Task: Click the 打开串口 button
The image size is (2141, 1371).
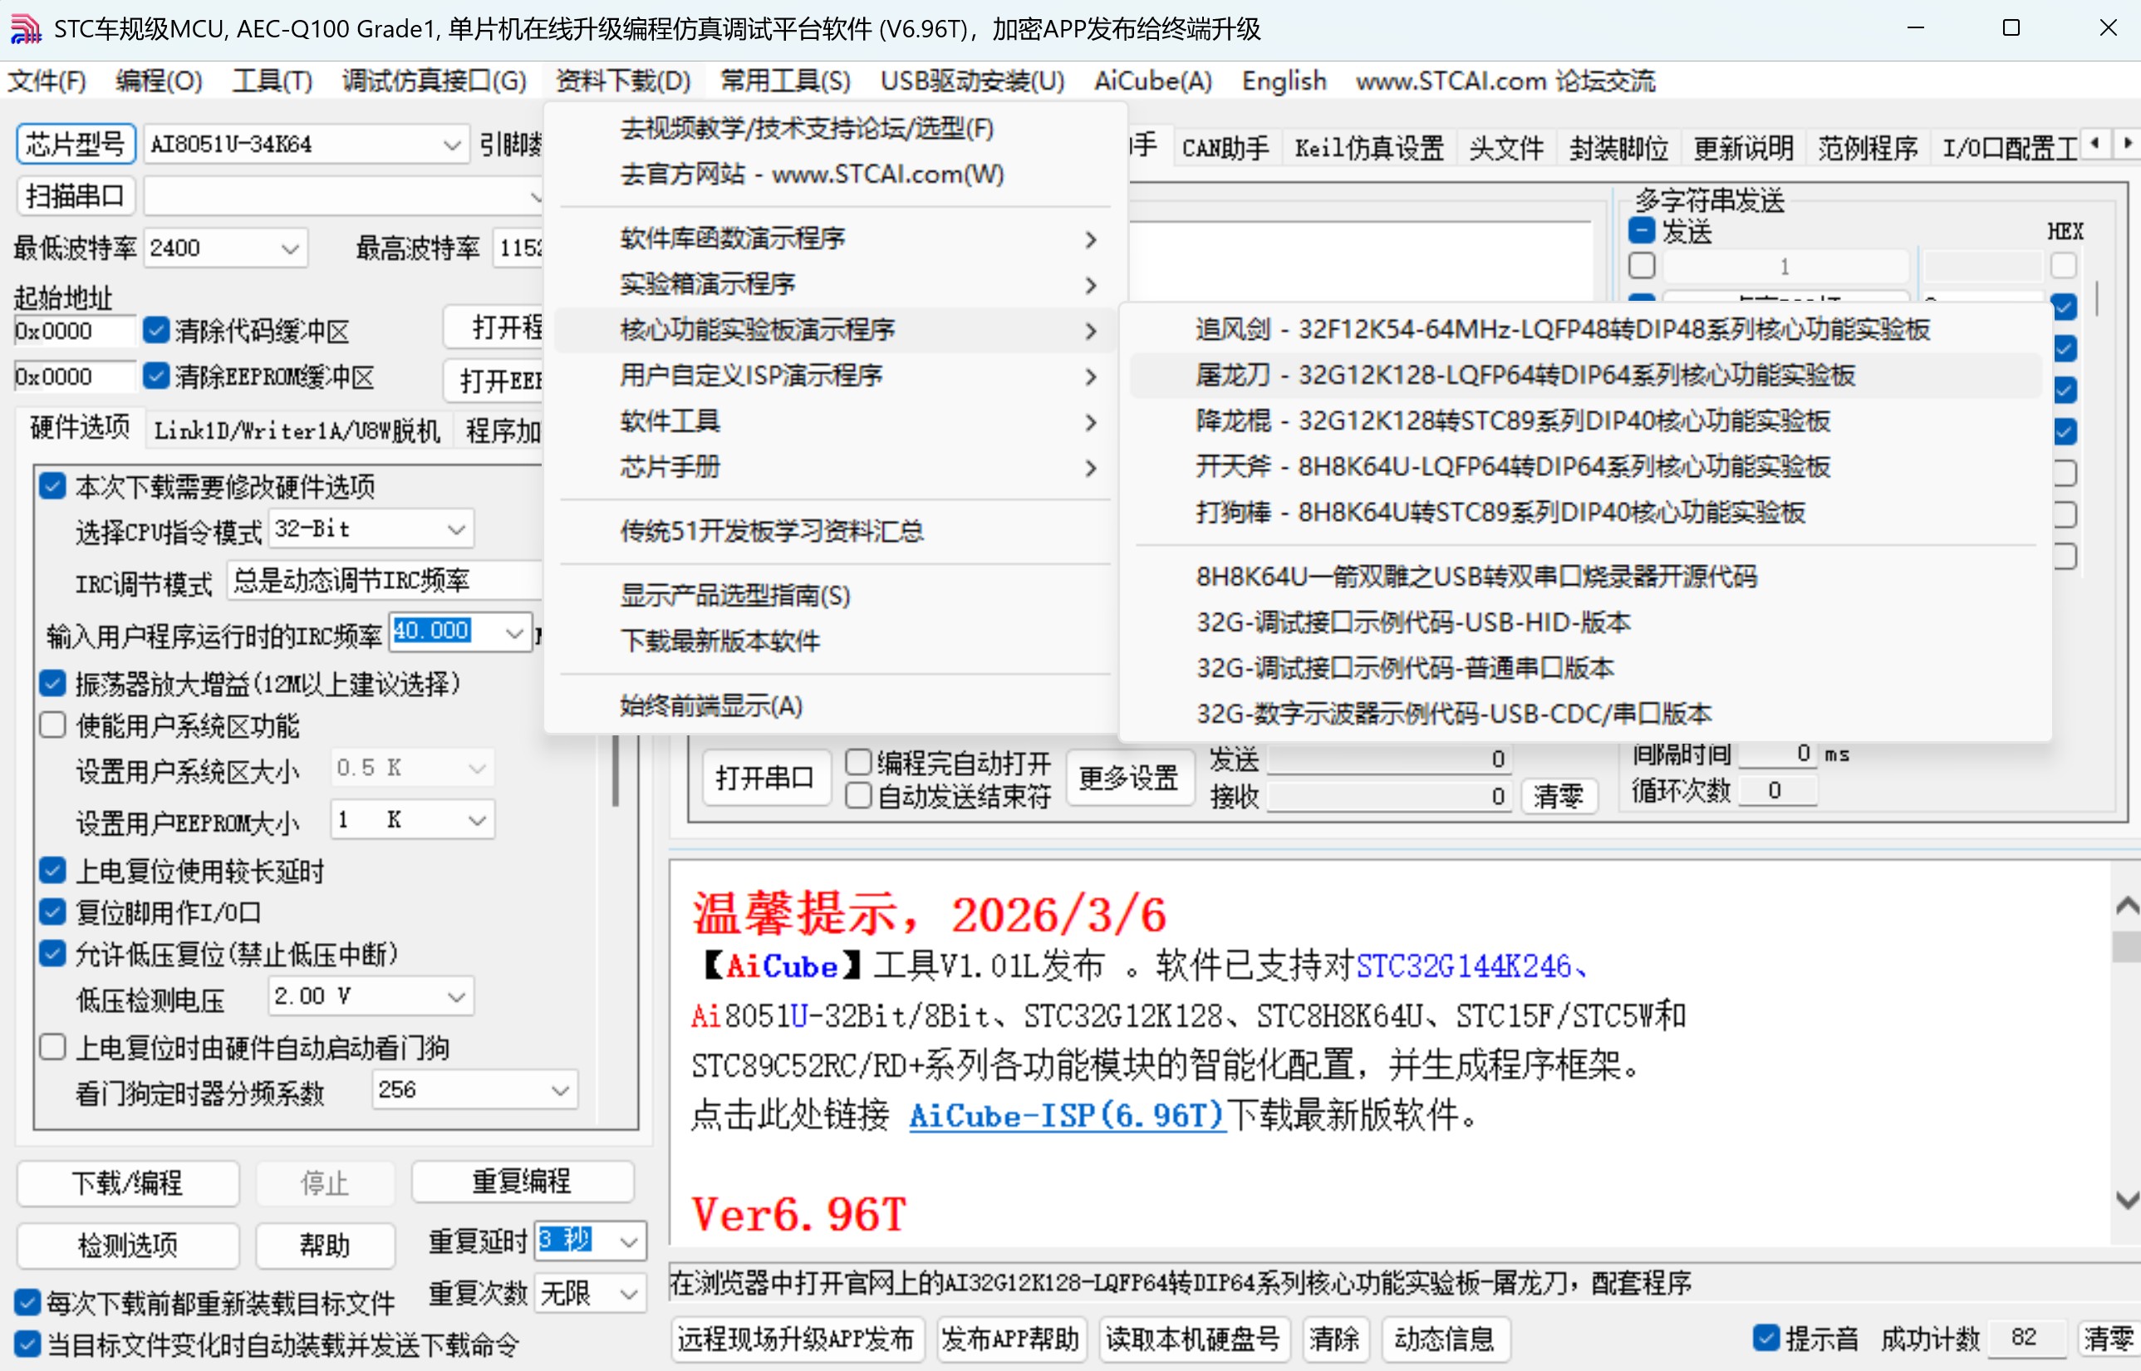Action: 764,776
